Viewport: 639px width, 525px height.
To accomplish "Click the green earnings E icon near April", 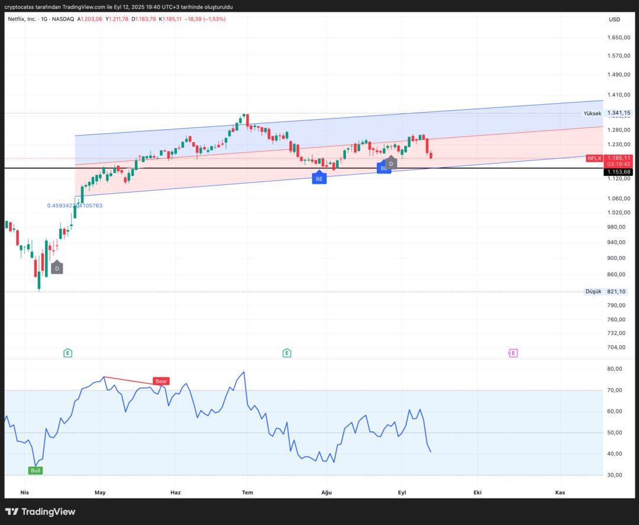I will point(67,353).
